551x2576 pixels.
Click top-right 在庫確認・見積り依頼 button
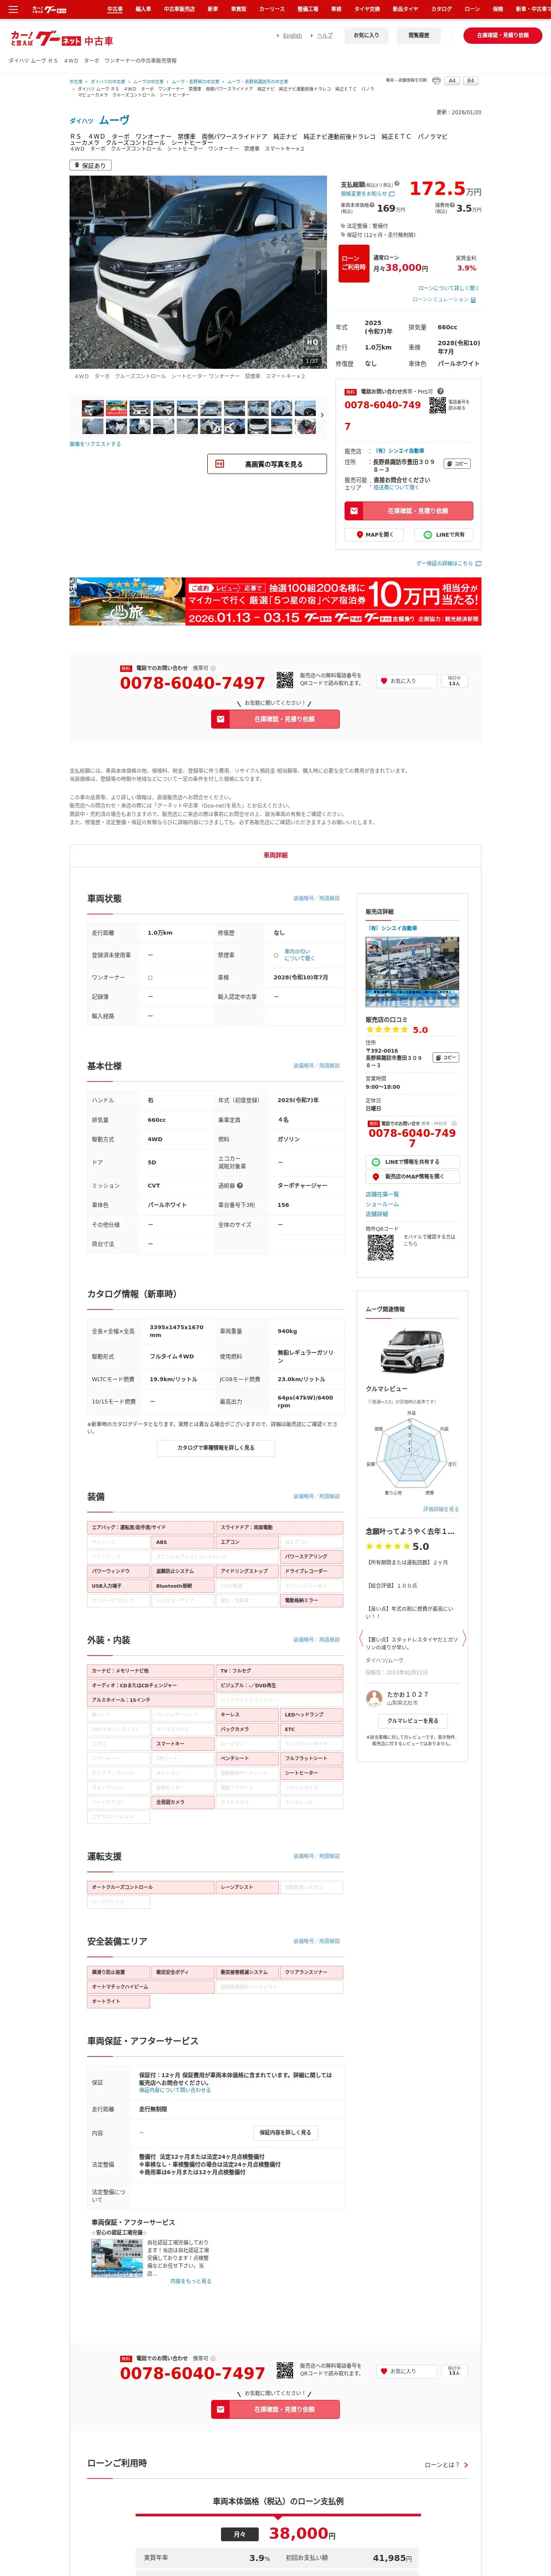click(503, 35)
